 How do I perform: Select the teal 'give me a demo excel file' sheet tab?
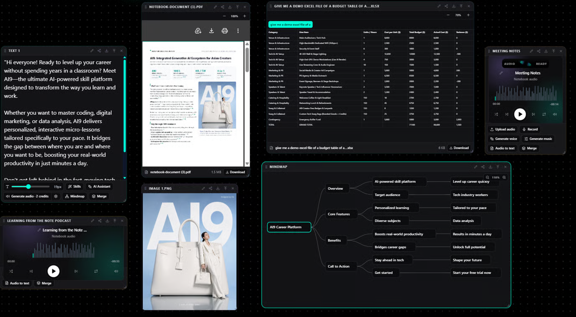click(291, 25)
